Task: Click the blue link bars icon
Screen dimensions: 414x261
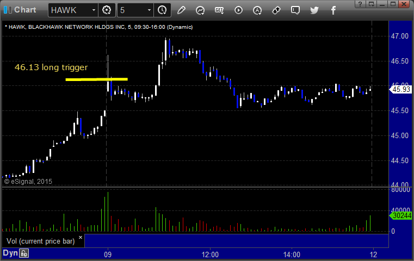Action: [x=8, y=10]
